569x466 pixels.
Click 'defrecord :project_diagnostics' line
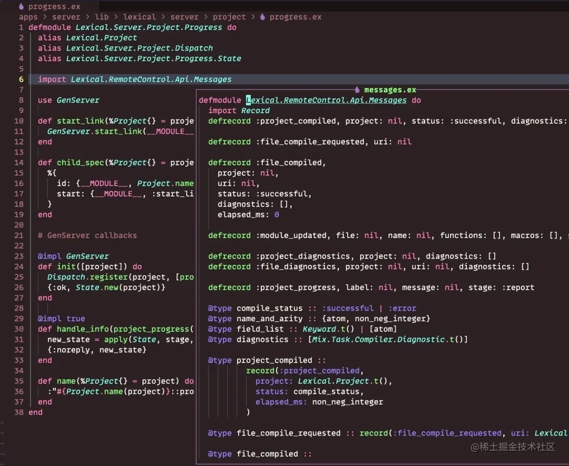pyautogui.click(x=352, y=256)
